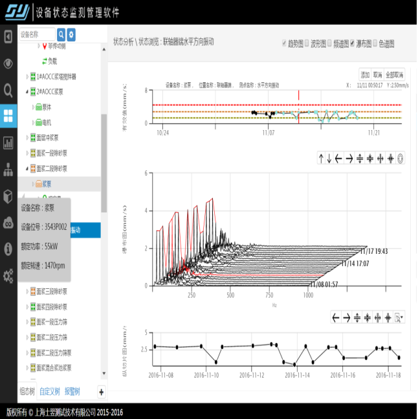Enable the 波形图 checkbox
This screenshot has height=419, width=418.
(307, 43)
